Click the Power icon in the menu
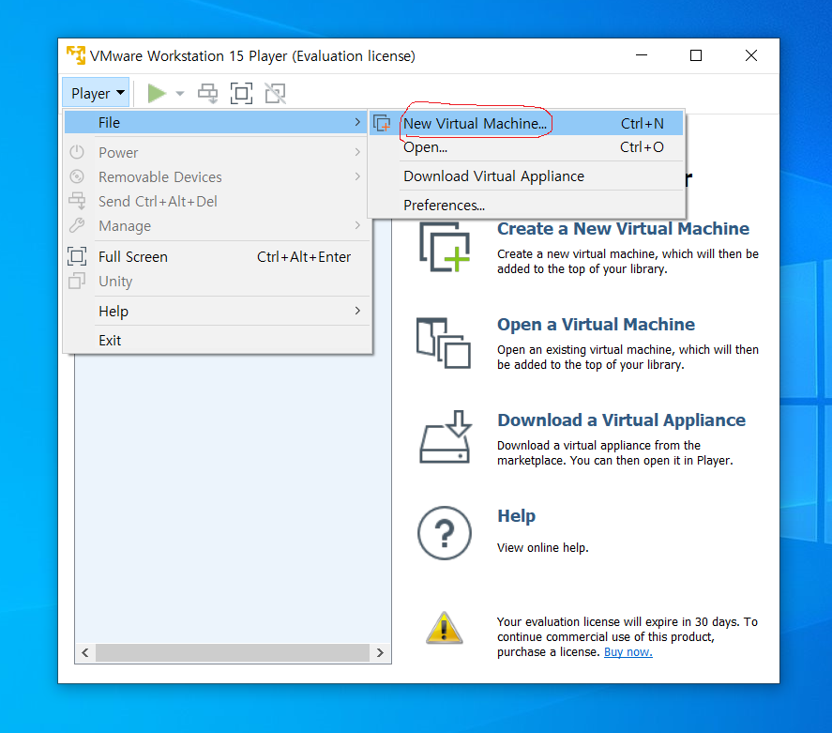 point(77,152)
